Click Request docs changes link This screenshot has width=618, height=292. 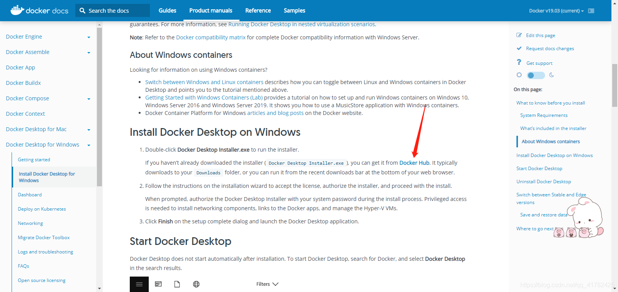550,49
